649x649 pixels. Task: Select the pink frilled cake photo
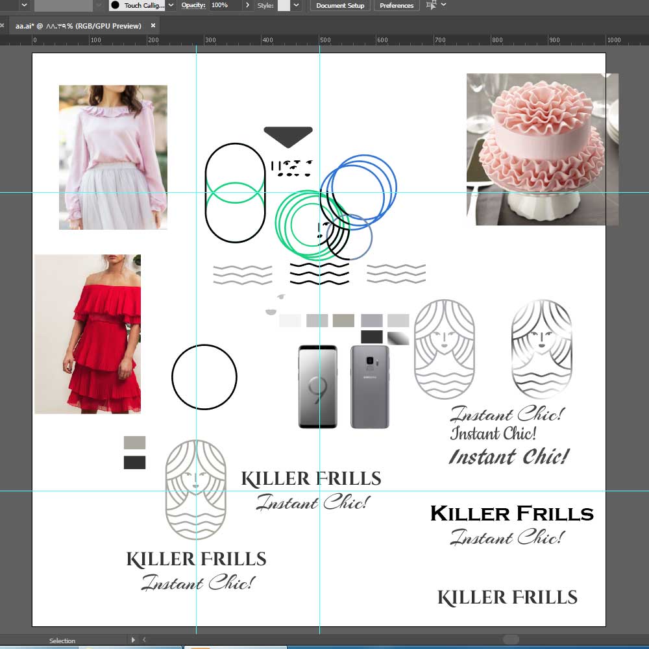(x=543, y=149)
